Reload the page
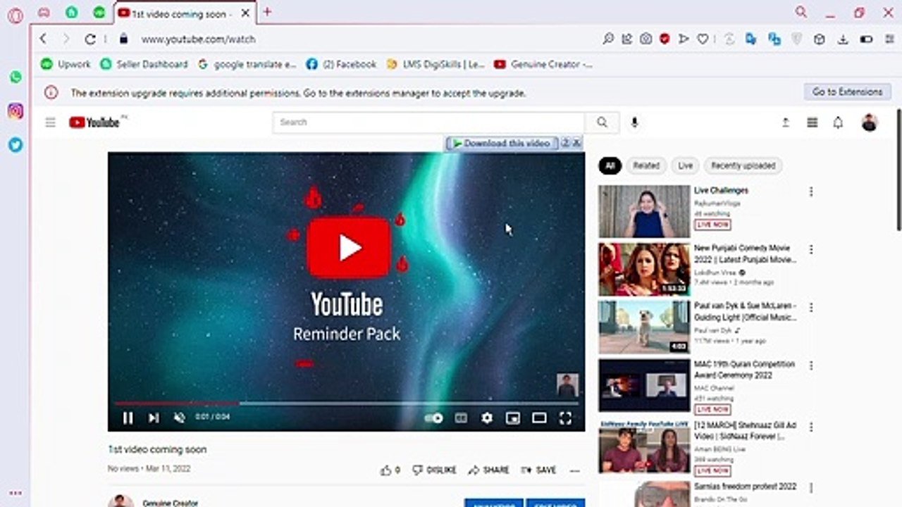902x507 pixels. [x=90, y=39]
